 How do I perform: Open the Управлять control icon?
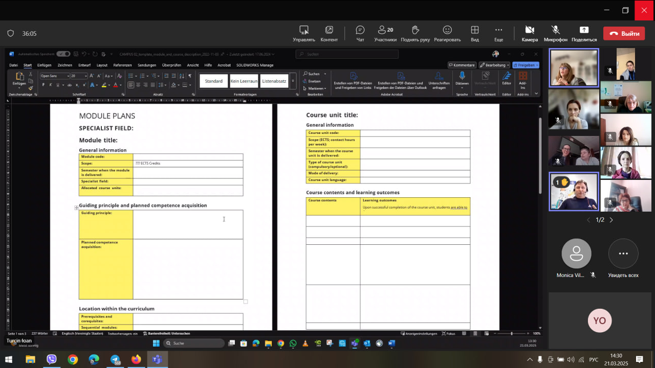[x=304, y=33]
